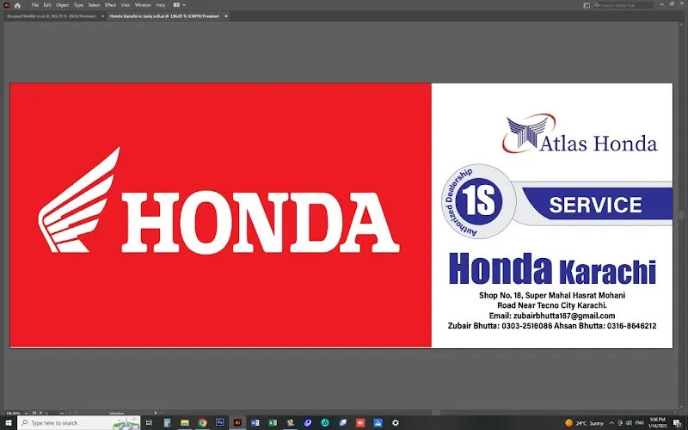Open the arrange documents layout switcher

[178, 5]
